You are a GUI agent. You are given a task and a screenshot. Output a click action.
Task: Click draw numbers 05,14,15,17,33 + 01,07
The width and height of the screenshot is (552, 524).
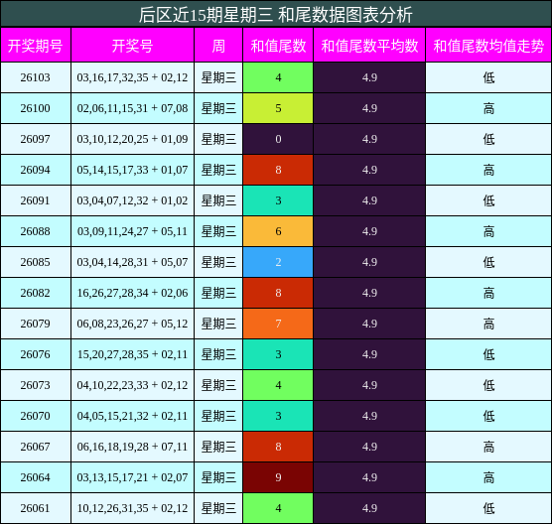pyautogui.click(x=132, y=170)
